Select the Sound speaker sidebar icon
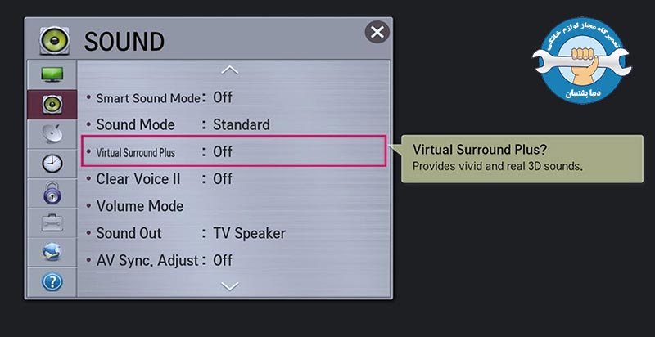The width and height of the screenshot is (655, 337). 52,104
